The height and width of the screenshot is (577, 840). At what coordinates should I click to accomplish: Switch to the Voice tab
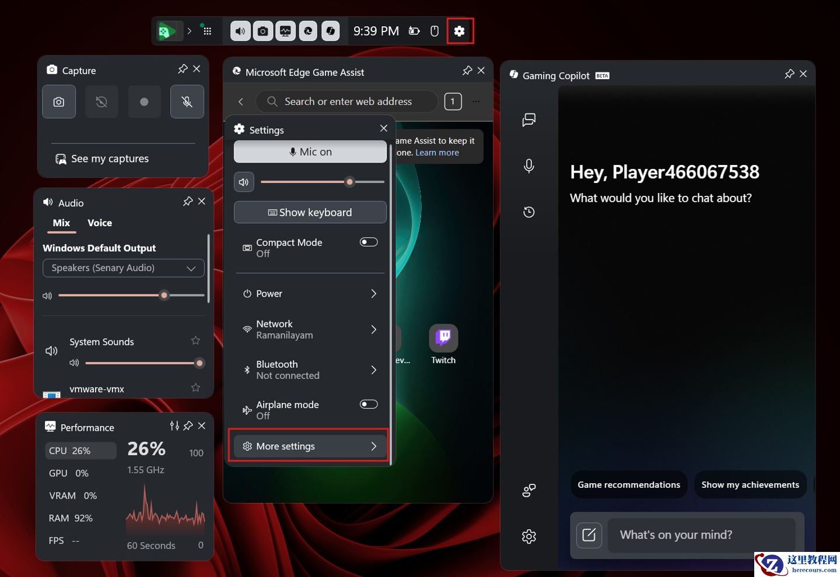point(100,223)
